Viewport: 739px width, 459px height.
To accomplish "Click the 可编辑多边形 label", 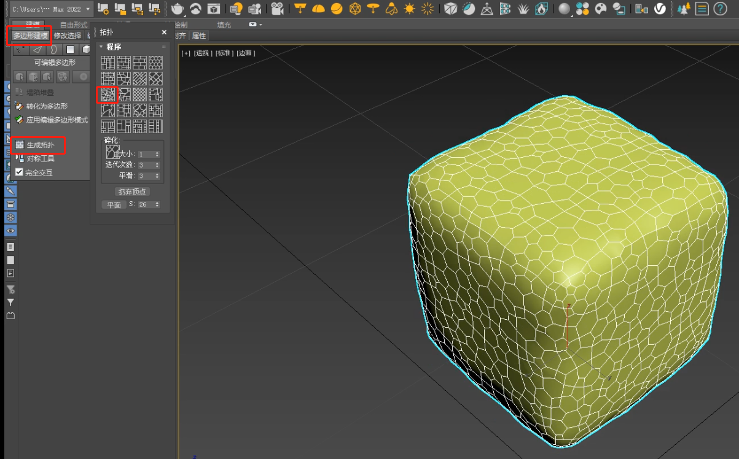I will pos(54,63).
